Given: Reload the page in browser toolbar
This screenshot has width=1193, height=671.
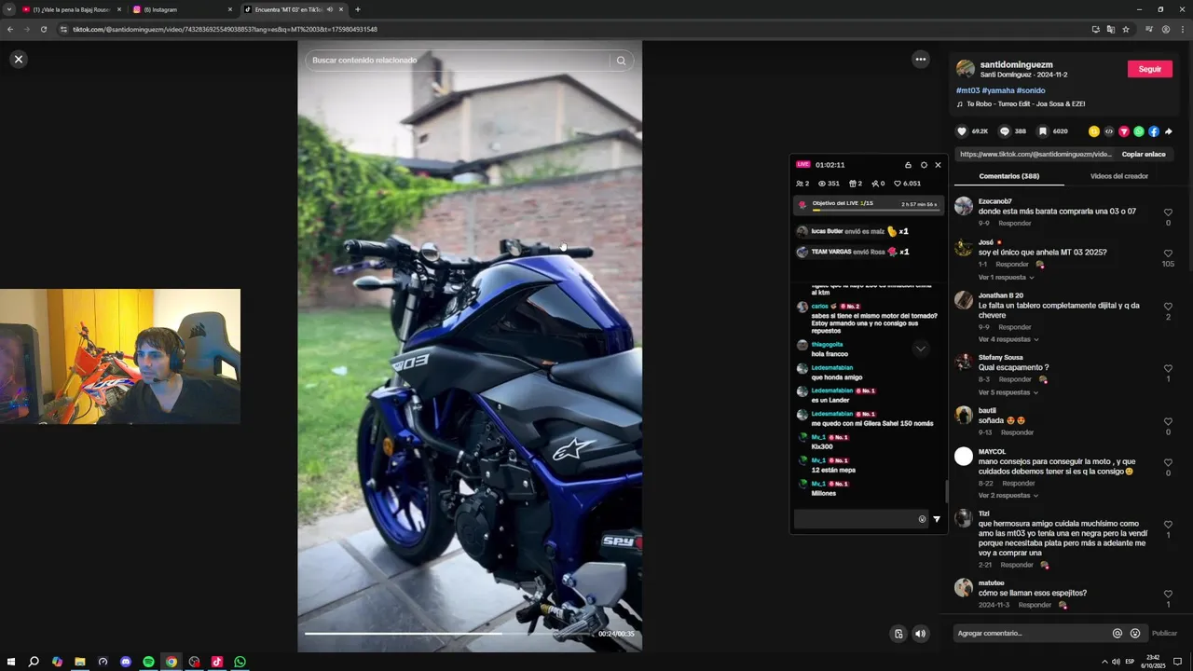Looking at the screenshot, I should (x=43, y=29).
